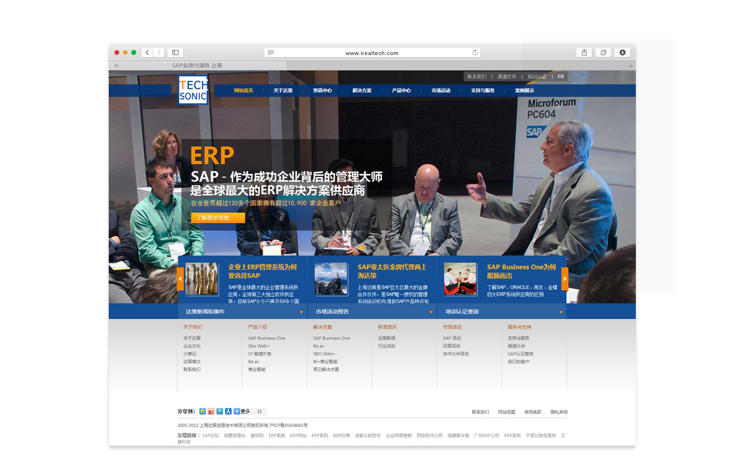Open the 网站首页 nav menu
744x458 pixels.
(x=244, y=90)
